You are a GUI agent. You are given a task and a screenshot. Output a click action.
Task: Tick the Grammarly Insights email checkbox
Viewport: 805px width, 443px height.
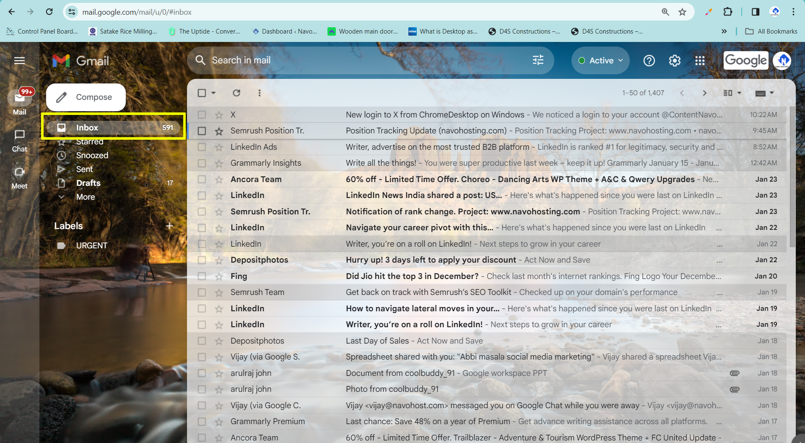tap(202, 163)
